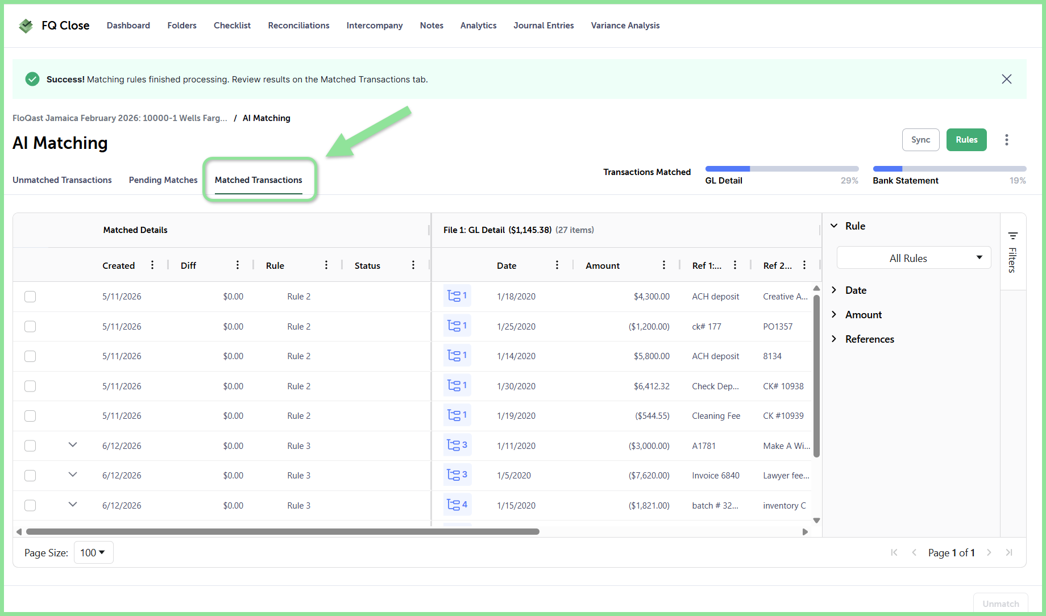Image resolution: width=1046 pixels, height=616 pixels.
Task: Click the Filters vertical label
Action: (x=1012, y=260)
